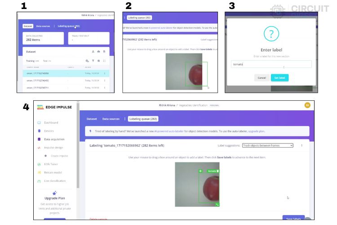Viewport: 337px width, 225px height.
Task: Open Data sources tab in panel 4
Action: pyautogui.click(x=111, y=119)
